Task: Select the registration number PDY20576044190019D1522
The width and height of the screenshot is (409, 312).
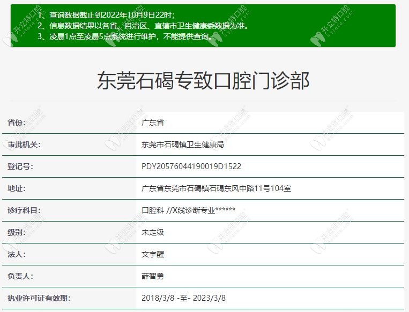Action: [191, 166]
